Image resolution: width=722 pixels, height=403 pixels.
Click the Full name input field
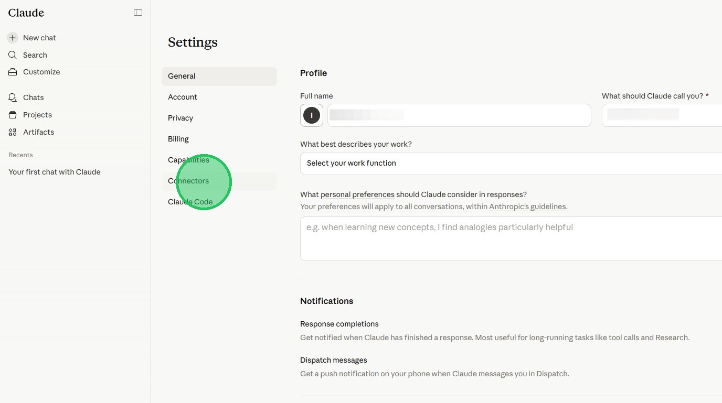coord(459,115)
